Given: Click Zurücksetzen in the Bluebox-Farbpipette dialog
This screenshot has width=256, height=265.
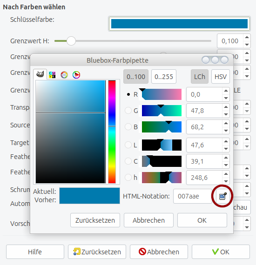Looking at the screenshot, I should (95, 220).
